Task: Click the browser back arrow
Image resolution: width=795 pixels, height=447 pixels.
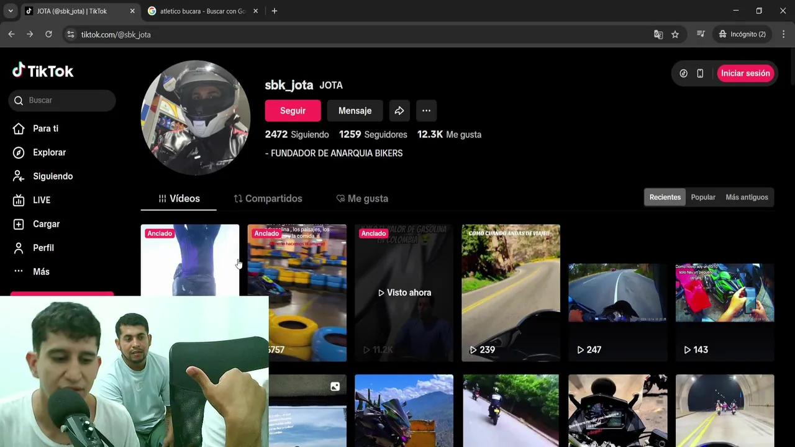Action: point(11,34)
